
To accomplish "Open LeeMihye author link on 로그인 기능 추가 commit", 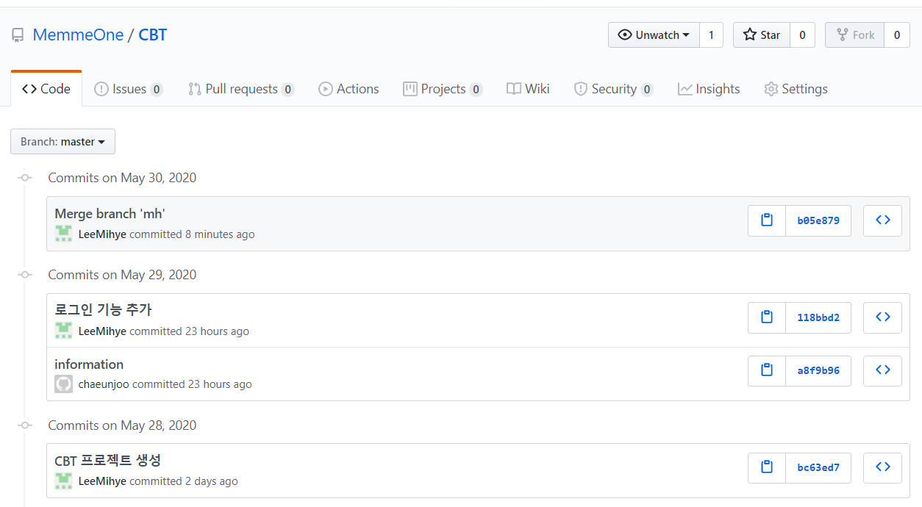I will pyautogui.click(x=102, y=331).
